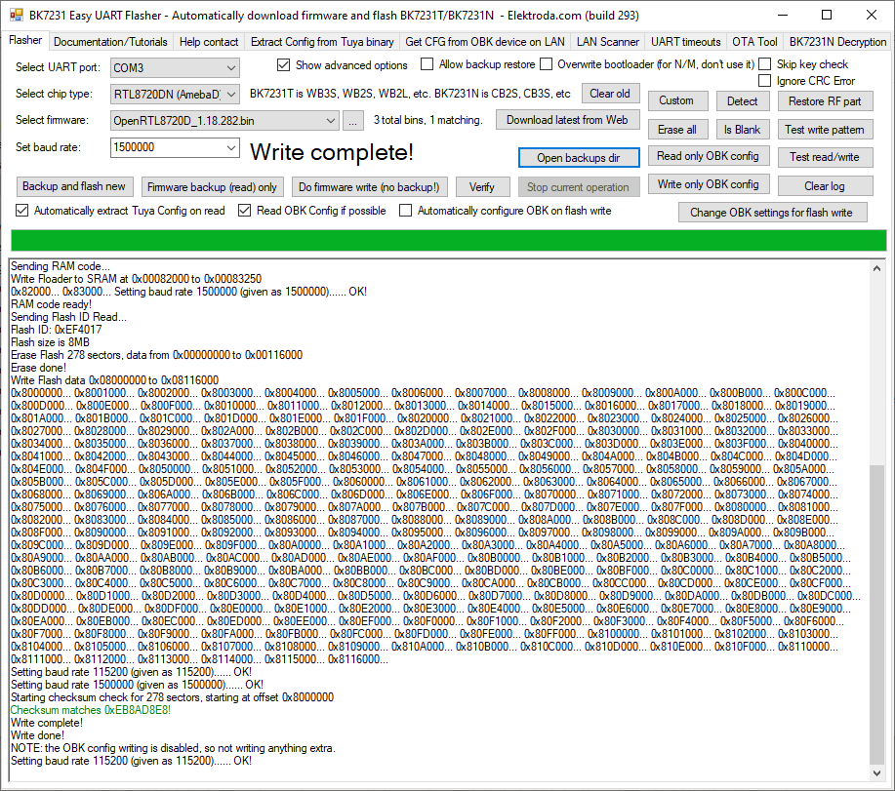Click Test read/write button
The image size is (895, 791).
point(825,157)
